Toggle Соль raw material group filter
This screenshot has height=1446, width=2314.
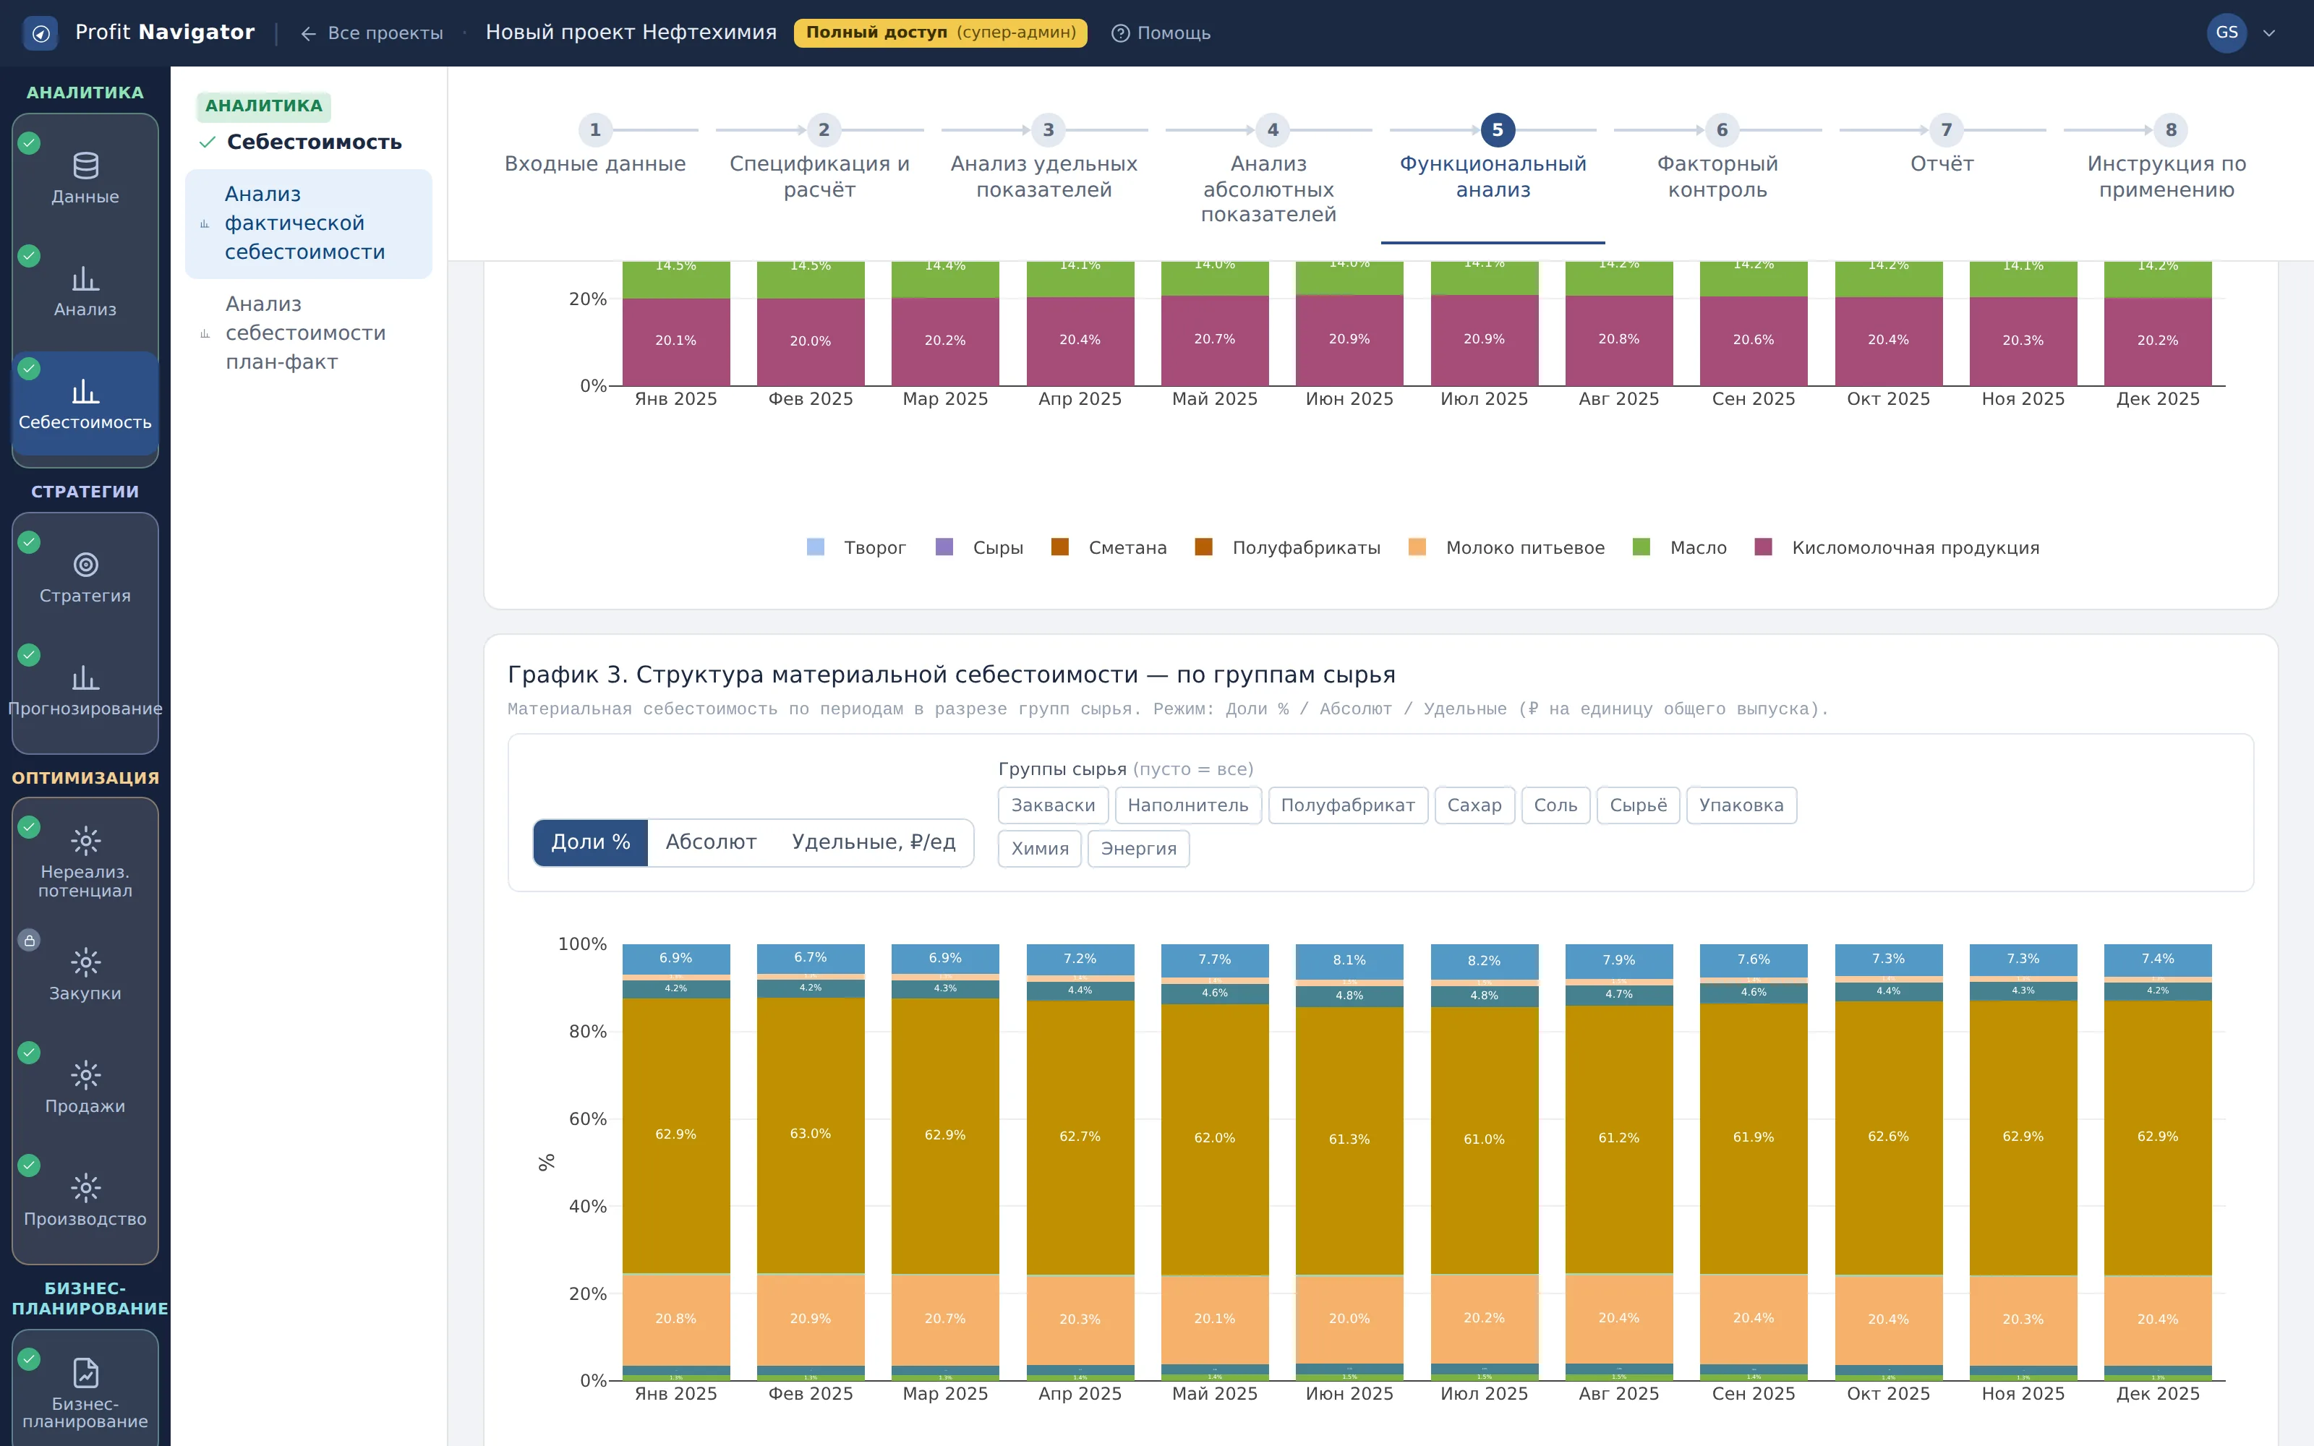pyautogui.click(x=1555, y=805)
